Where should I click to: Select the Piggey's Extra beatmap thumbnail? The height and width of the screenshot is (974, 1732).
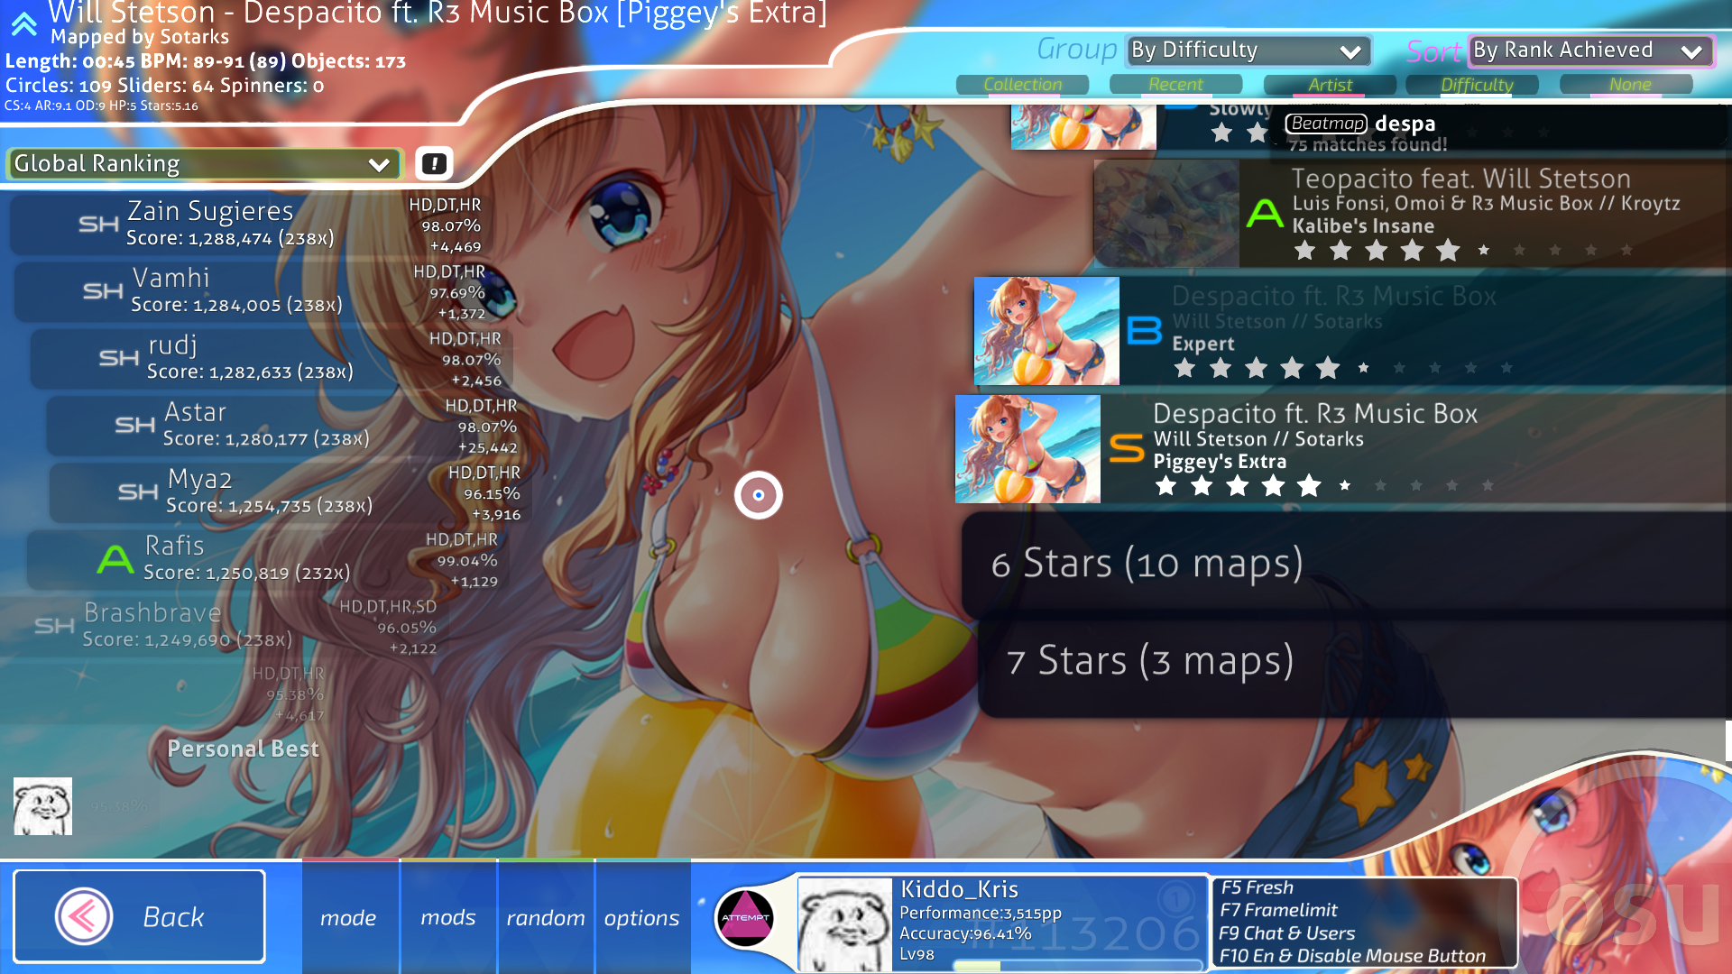click(x=1027, y=449)
